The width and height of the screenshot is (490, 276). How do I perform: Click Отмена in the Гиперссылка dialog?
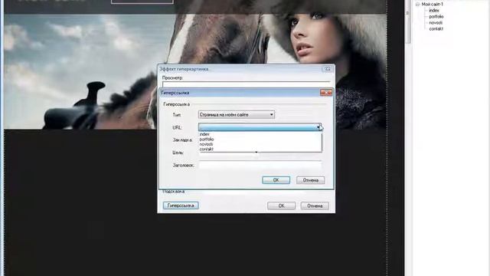pos(310,180)
